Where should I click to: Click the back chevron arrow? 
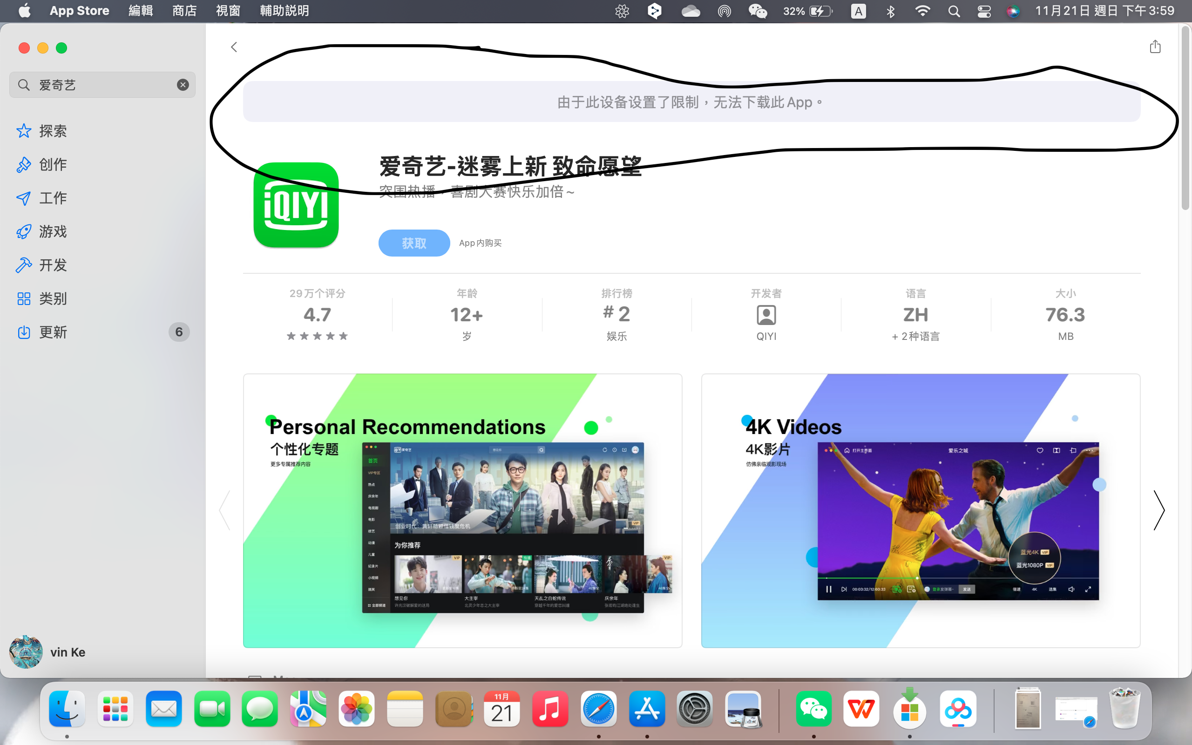tap(234, 47)
